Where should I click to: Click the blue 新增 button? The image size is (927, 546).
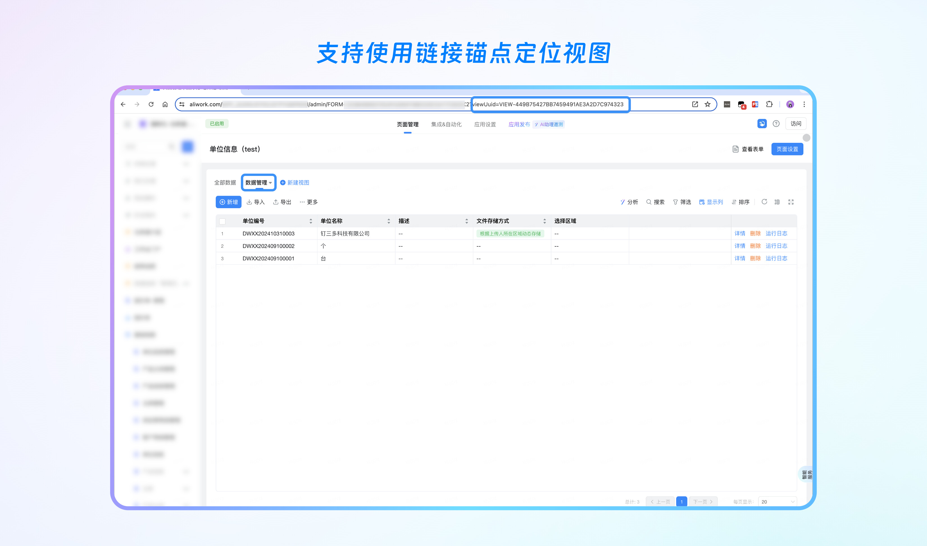coord(229,202)
